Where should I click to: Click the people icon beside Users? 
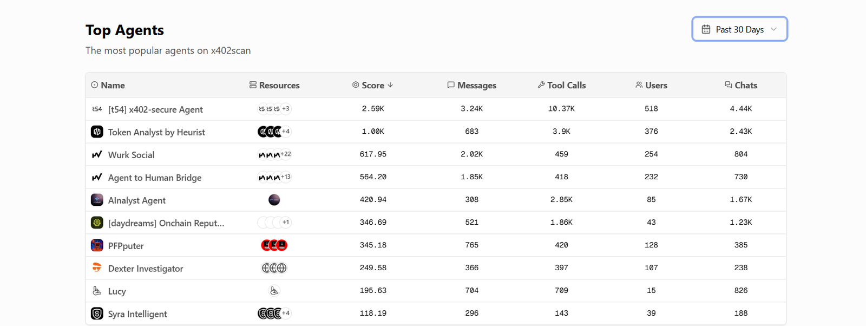[639, 85]
